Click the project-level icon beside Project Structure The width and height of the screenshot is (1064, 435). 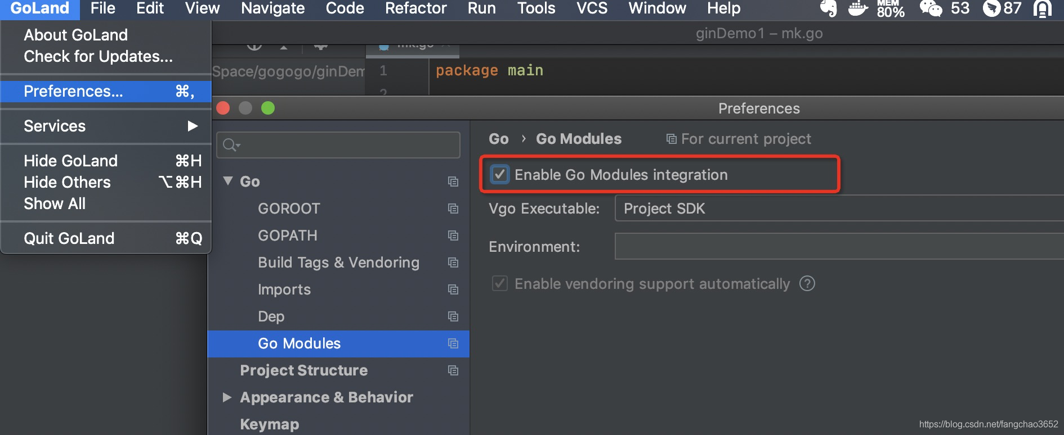pos(453,370)
